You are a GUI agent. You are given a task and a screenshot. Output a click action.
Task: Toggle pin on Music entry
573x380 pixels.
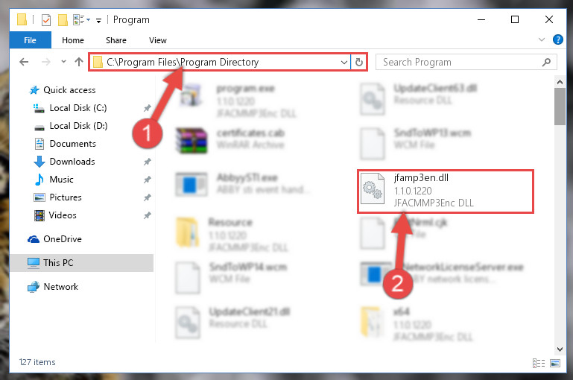tap(148, 180)
